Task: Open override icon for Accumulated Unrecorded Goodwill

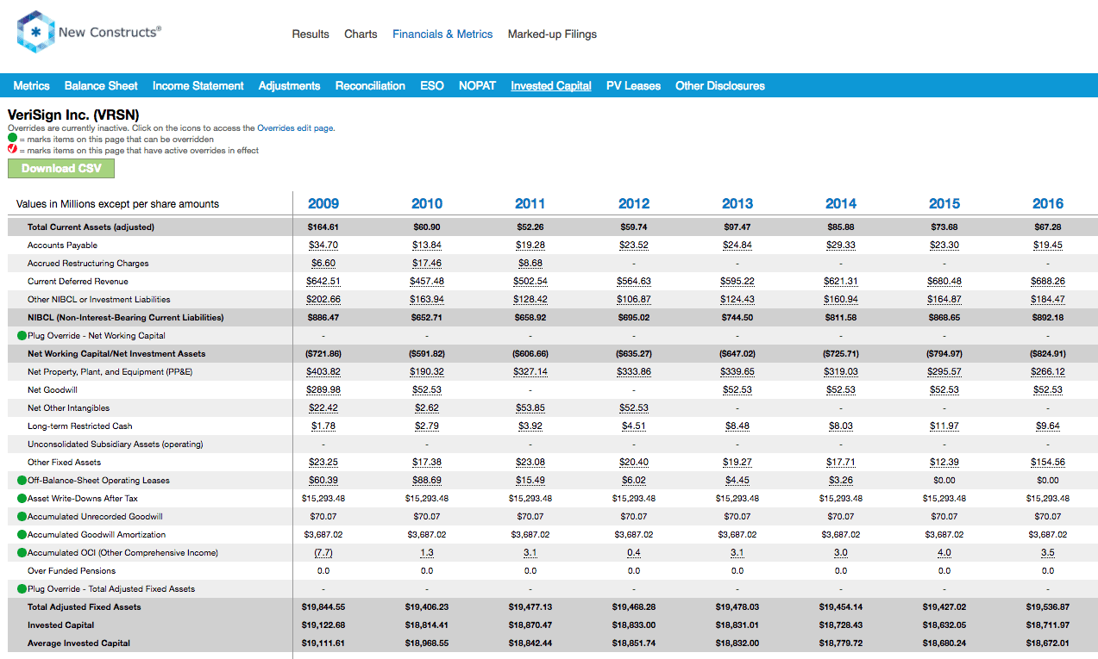Action: [22, 516]
